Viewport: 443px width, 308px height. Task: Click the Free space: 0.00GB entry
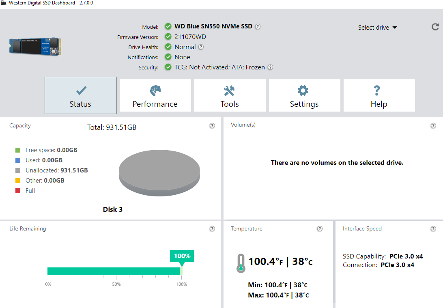coord(52,150)
